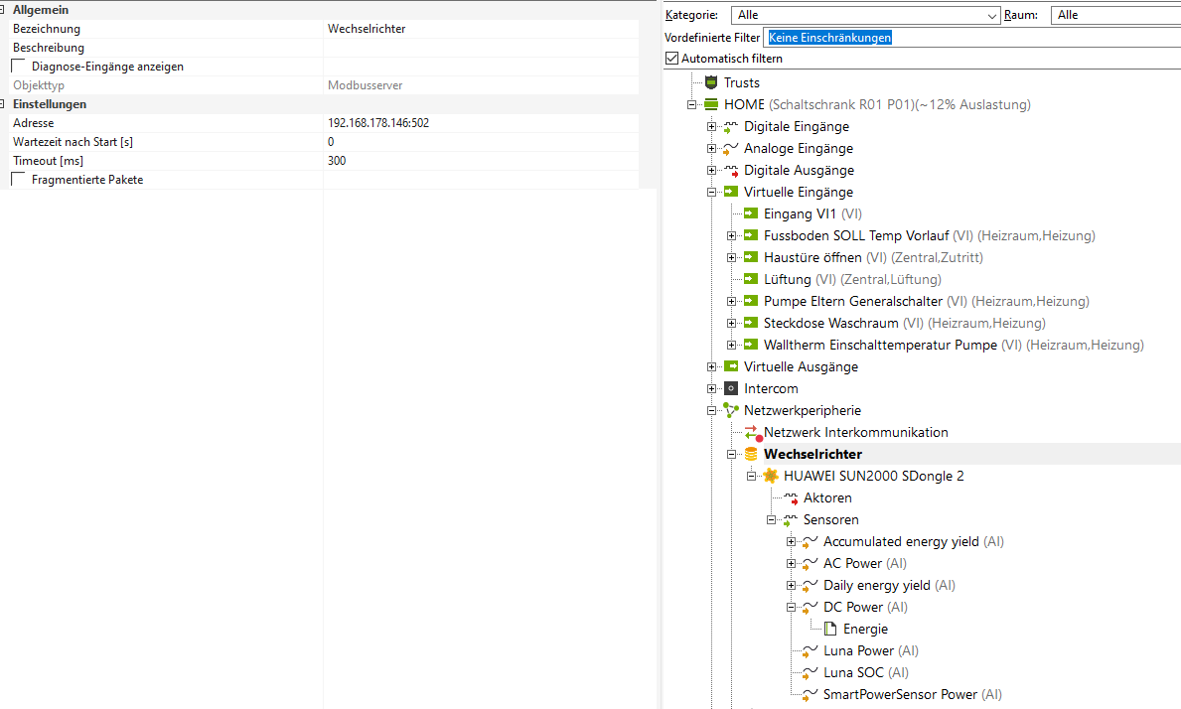
Task: Click the Energie document icon
Action: pyautogui.click(x=830, y=629)
